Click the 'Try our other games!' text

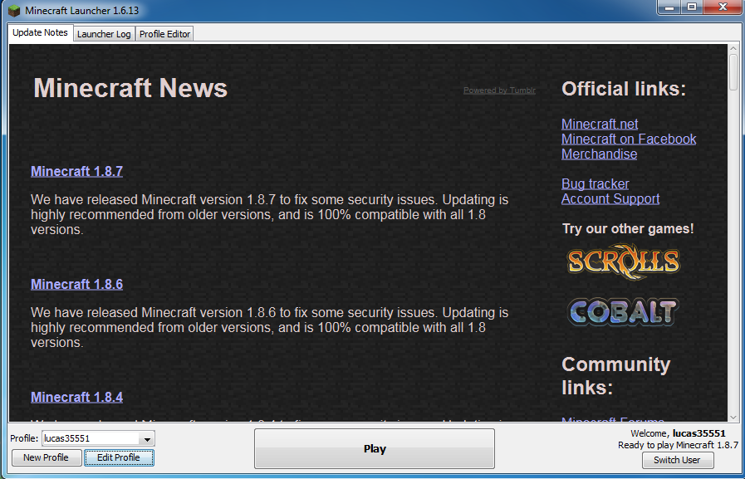point(628,229)
